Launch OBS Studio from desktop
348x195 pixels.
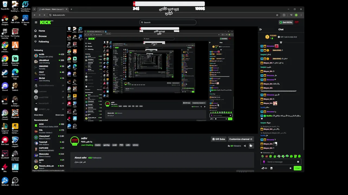click(15, 181)
